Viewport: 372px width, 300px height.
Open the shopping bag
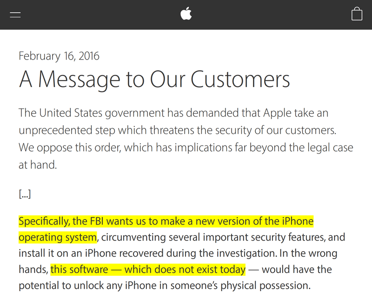(357, 14)
